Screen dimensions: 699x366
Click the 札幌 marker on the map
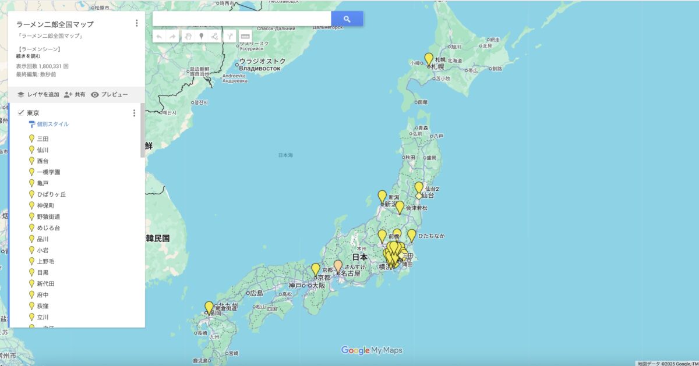[x=428, y=60]
